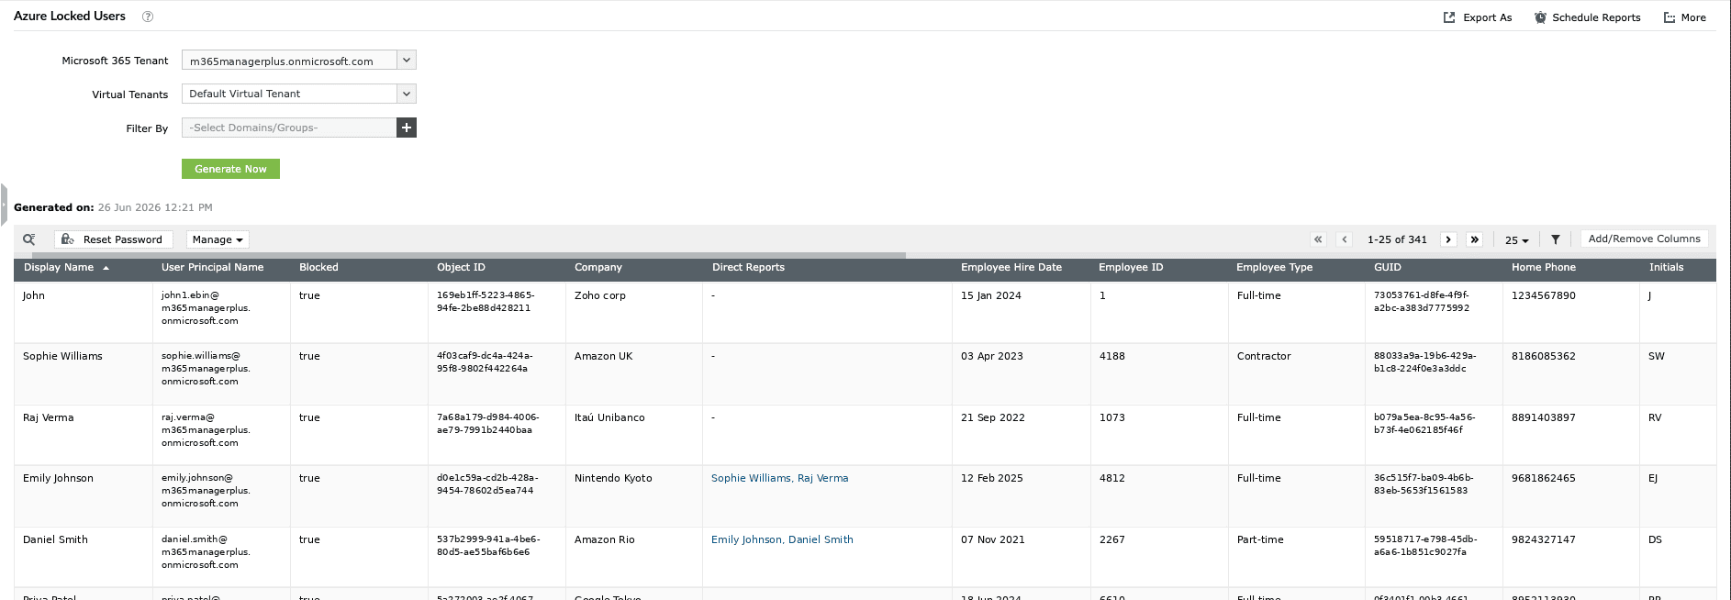This screenshot has height=600, width=1731.
Task: Click the Export As icon
Action: click(x=1449, y=17)
